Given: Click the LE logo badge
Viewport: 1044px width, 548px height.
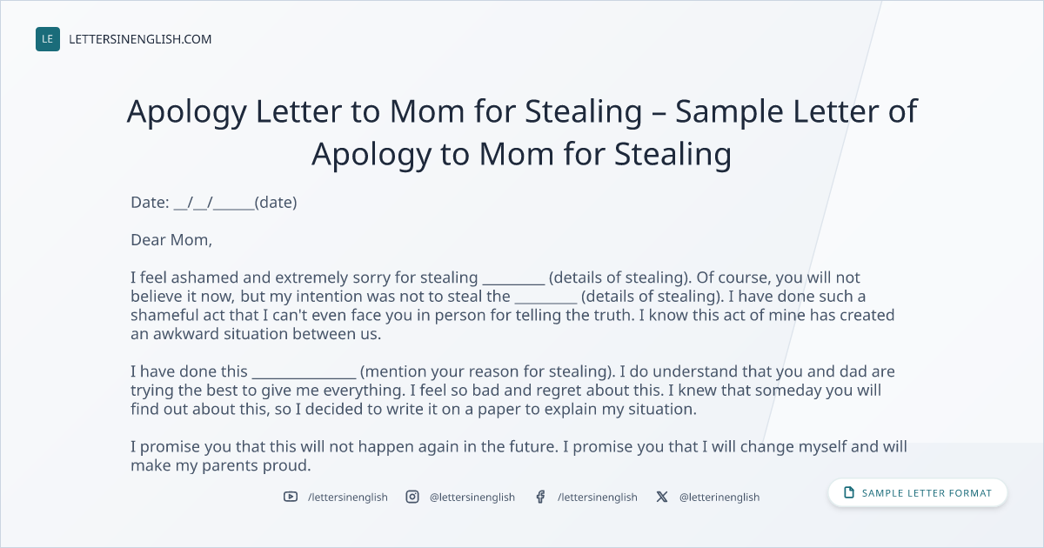Looking at the screenshot, I should click(48, 39).
